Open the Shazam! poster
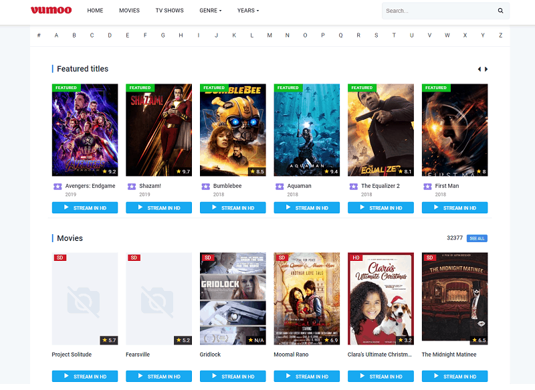Viewport: 535px width, 390px height. 159,130
